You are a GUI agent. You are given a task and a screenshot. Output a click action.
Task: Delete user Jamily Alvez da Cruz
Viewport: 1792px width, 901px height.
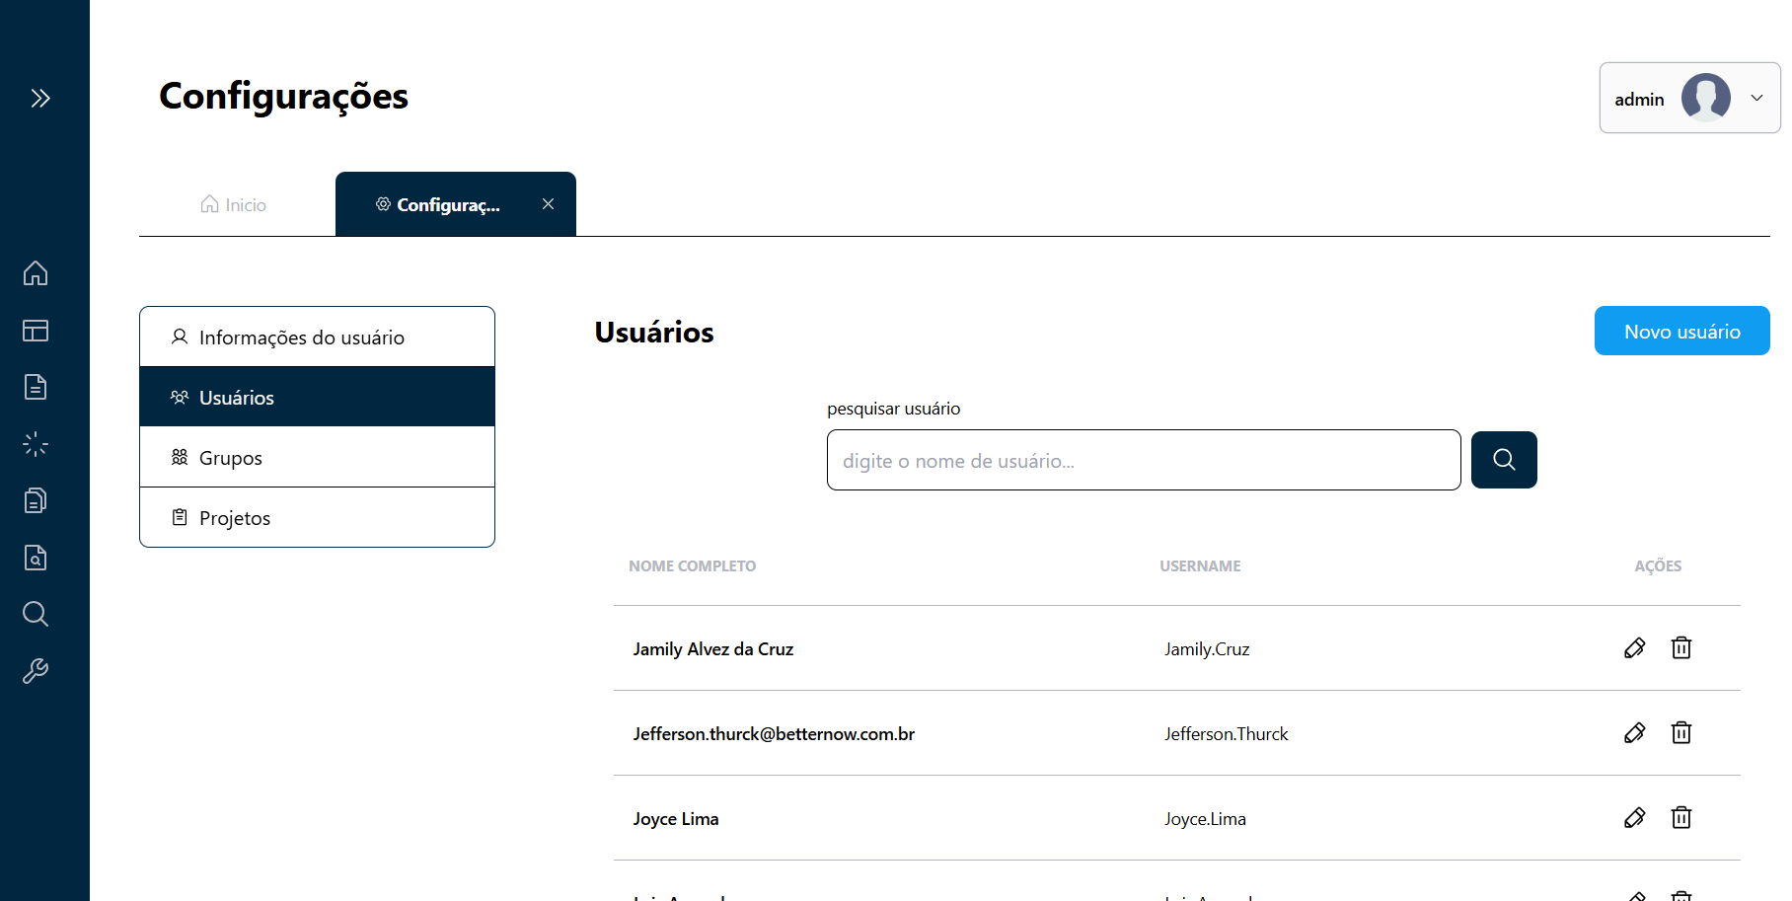pyautogui.click(x=1681, y=648)
